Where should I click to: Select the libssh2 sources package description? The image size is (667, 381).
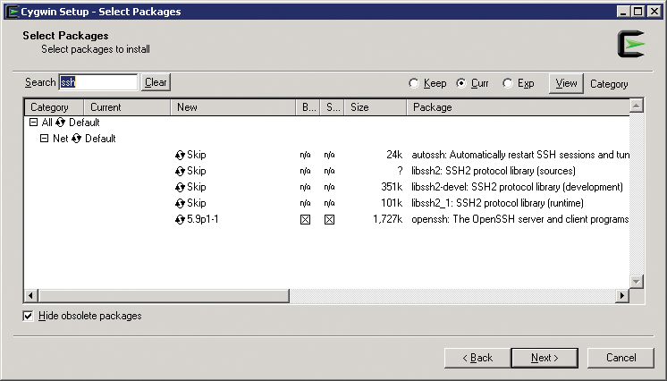coord(494,171)
